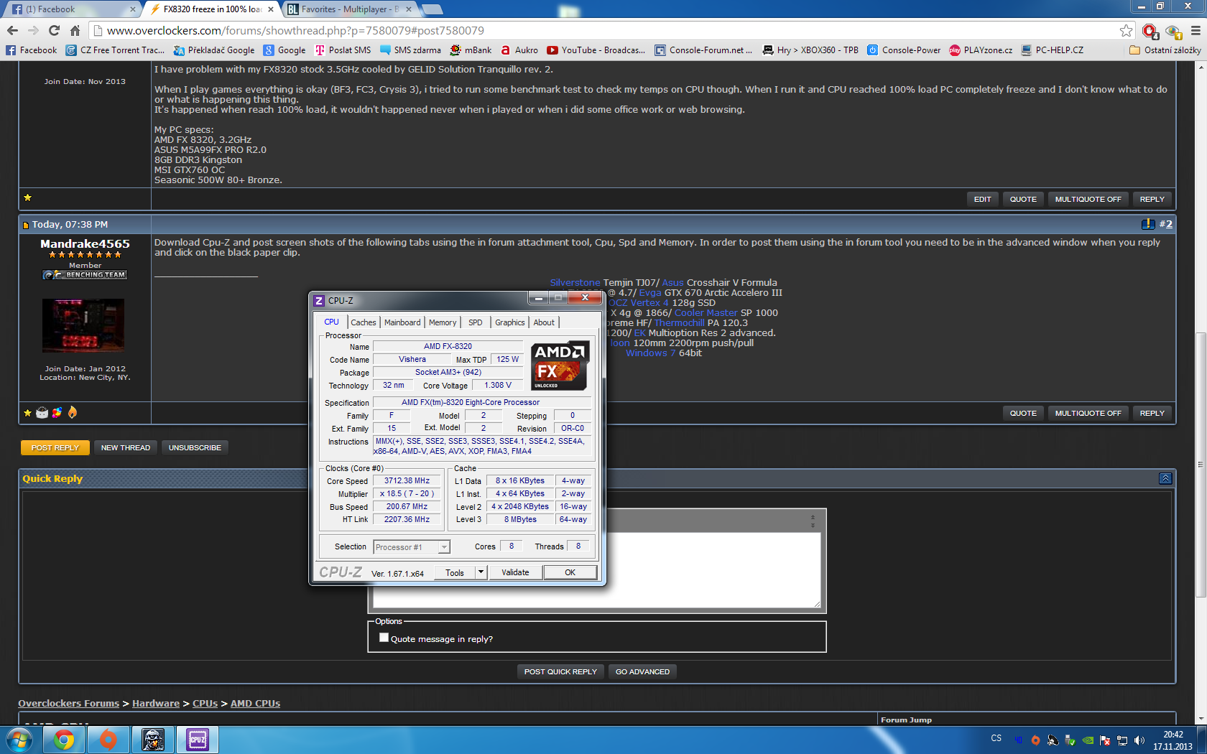Viewport: 1207px width, 754px height.
Task: Click the page vertical scrollbar thumb
Action: tap(1201, 465)
